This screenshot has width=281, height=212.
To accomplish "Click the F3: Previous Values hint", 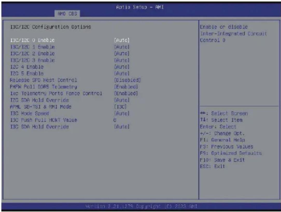I will pos(227,147).
